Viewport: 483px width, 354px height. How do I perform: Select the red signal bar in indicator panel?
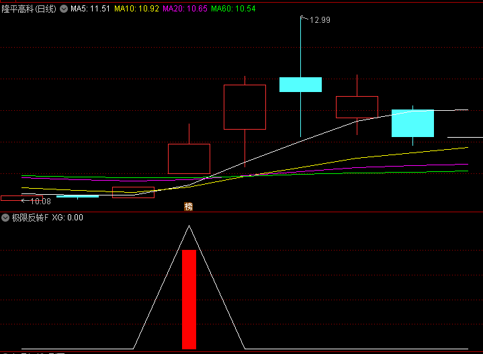[x=189, y=299]
